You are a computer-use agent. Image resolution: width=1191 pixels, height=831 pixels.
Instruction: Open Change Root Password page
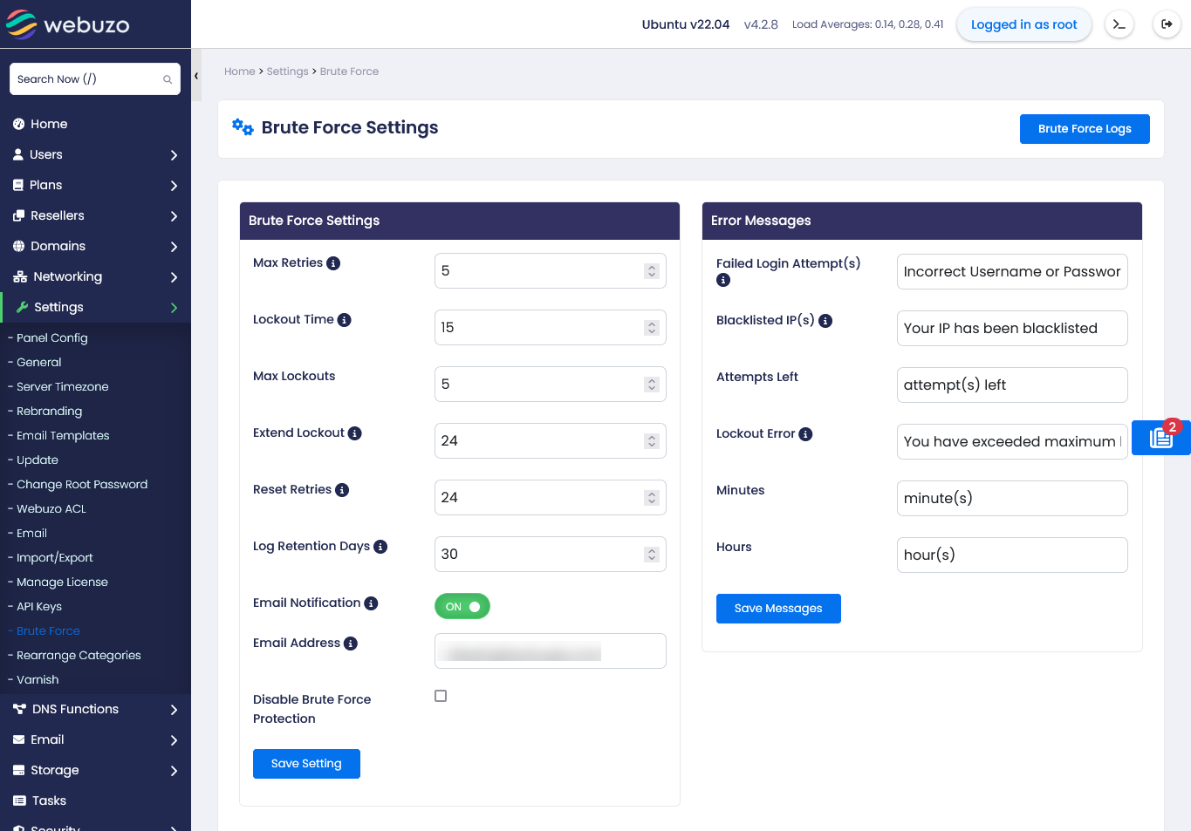click(x=82, y=484)
